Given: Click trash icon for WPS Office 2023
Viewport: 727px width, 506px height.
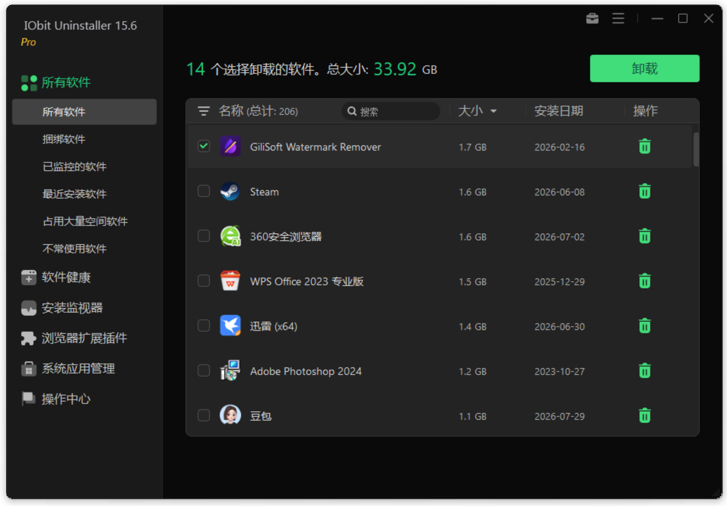Looking at the screenshot, I should pyautogui.click(x=644, y=281).
